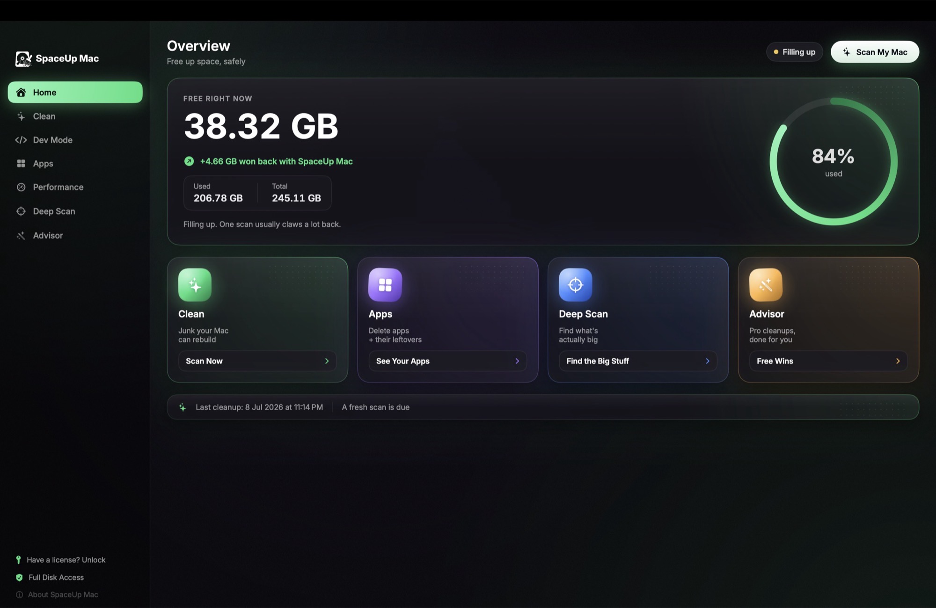Viewport: 936px width, 608px height.
Task: Open the Performance section
Action: [75, 188]
